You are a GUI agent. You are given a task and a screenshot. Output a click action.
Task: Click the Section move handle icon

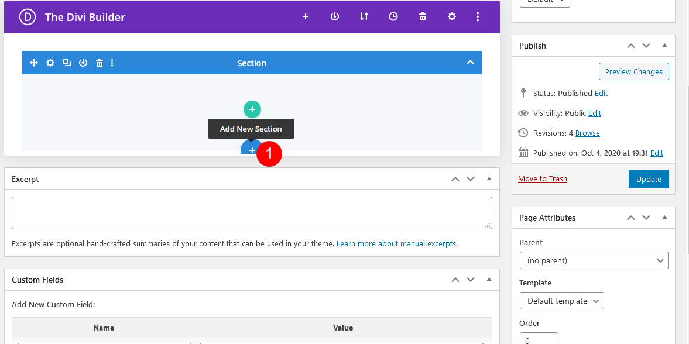click(x=34, y=63)
